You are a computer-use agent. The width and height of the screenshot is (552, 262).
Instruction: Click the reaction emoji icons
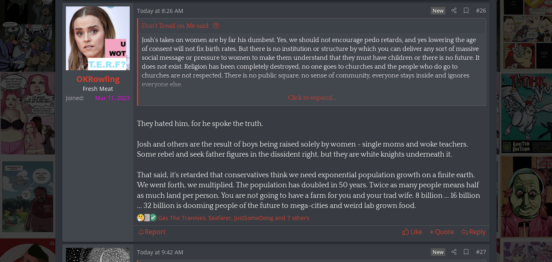click(x=147, y=218)
